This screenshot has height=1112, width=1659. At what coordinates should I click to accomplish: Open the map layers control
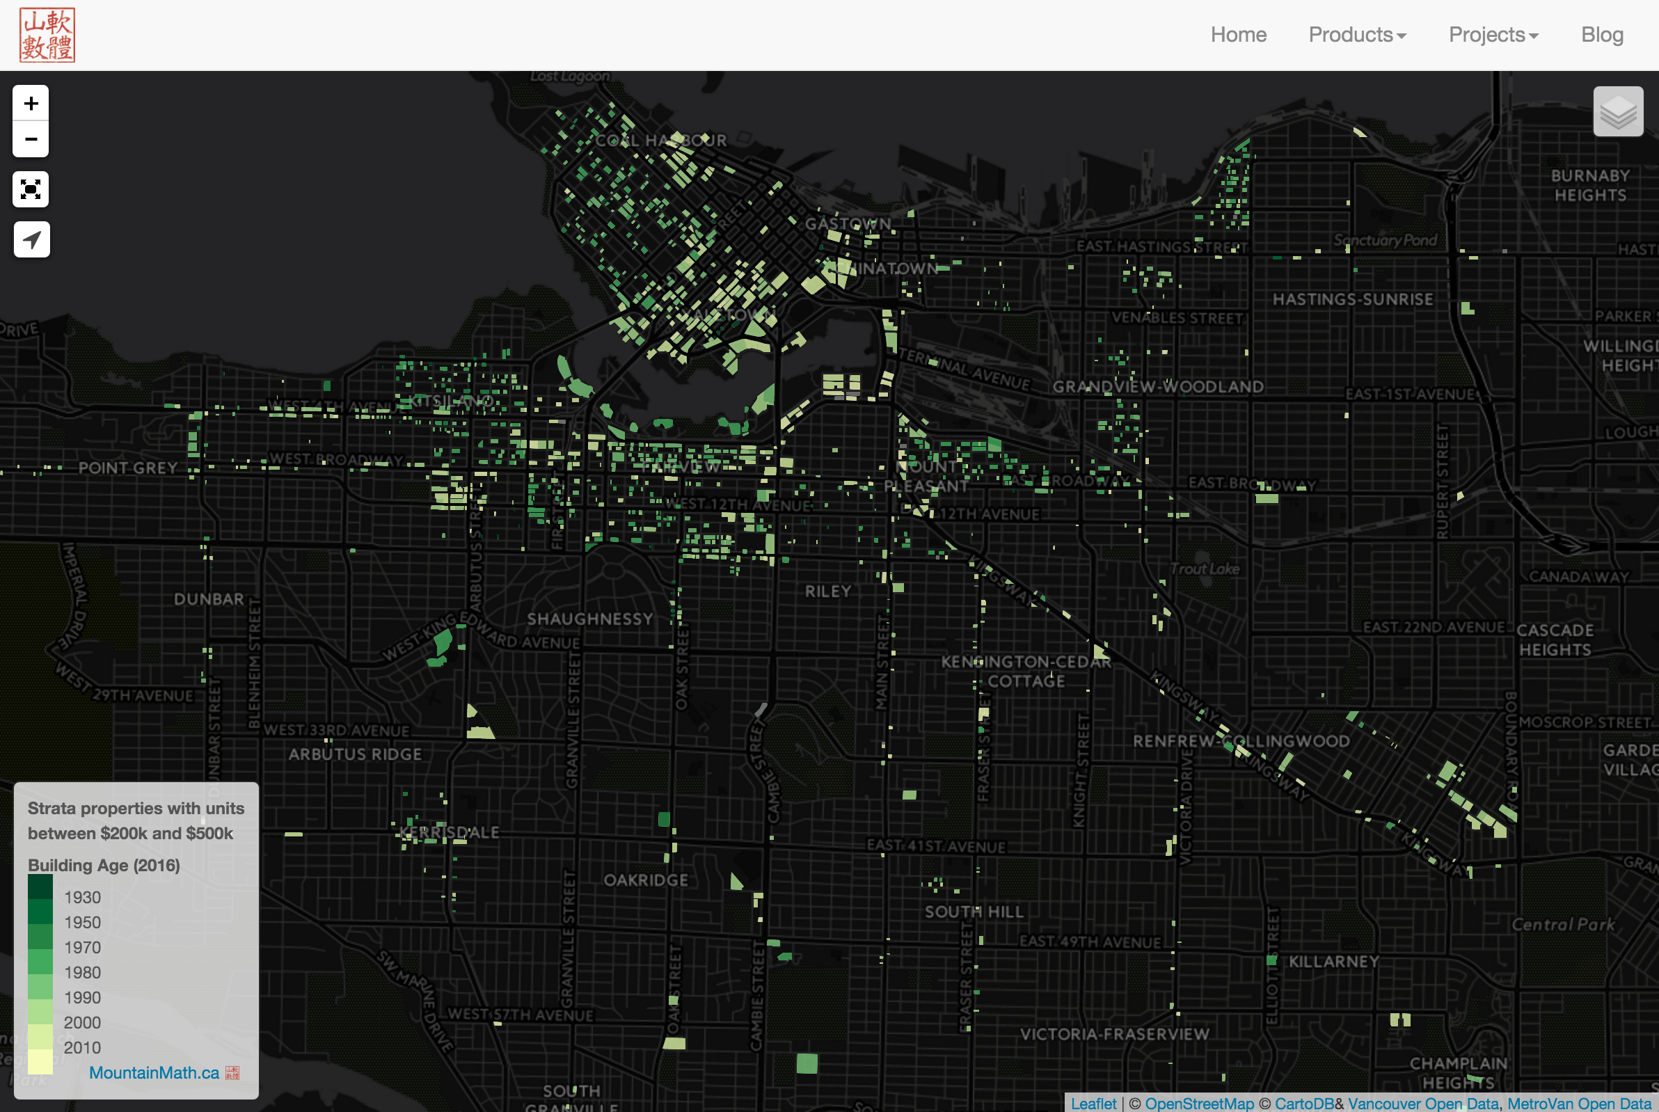[1618, 111]
